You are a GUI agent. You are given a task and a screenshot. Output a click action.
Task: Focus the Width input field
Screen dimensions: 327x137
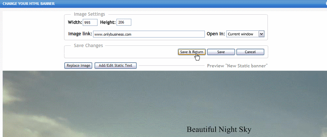[x=90, y=23]
